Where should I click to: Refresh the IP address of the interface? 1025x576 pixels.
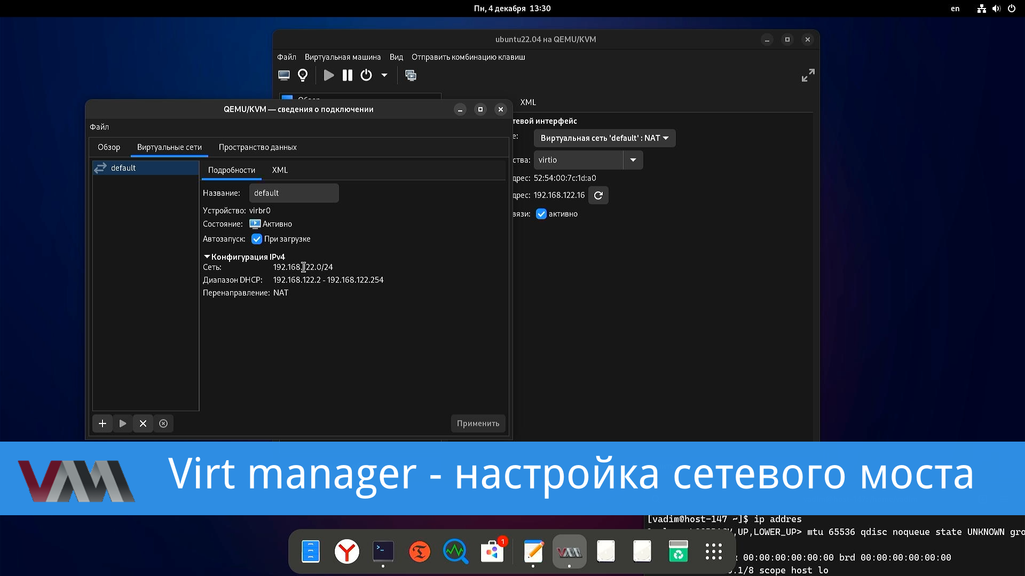(598, 195)
